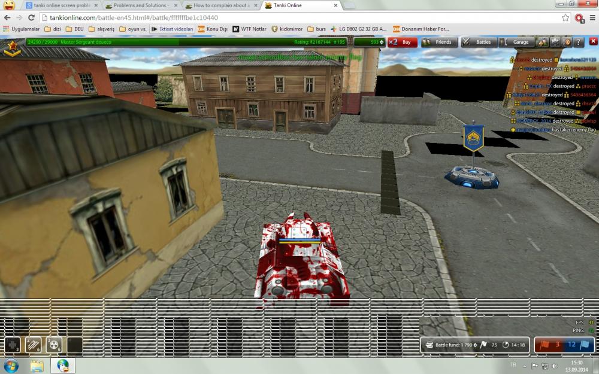Open game settings gear icon

tap(555, 42)
